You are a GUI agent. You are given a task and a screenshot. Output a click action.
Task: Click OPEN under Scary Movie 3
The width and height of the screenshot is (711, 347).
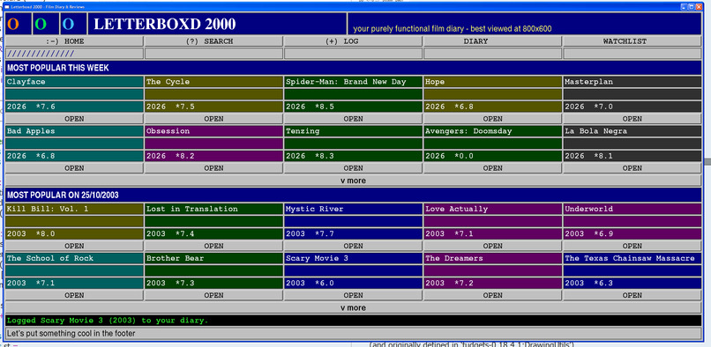(353, 295)
